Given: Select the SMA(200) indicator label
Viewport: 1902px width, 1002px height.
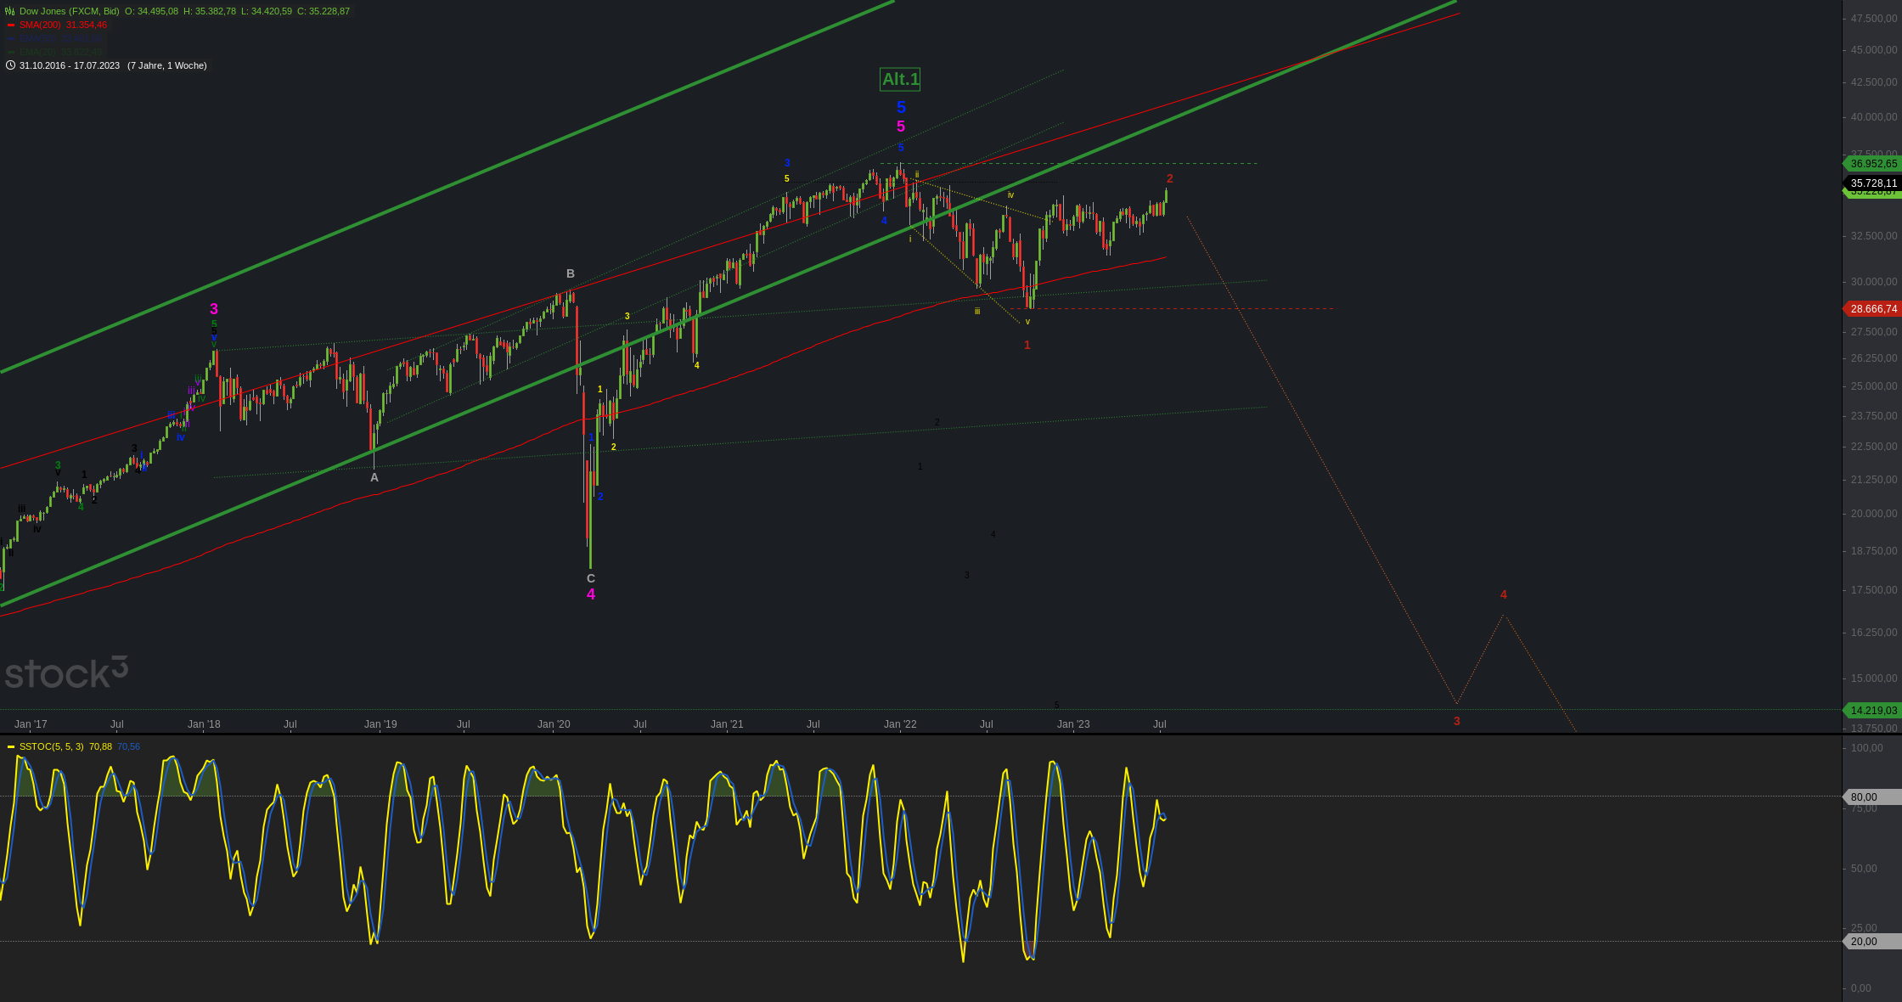Looking at the screenshot, I should click(40, 25).
